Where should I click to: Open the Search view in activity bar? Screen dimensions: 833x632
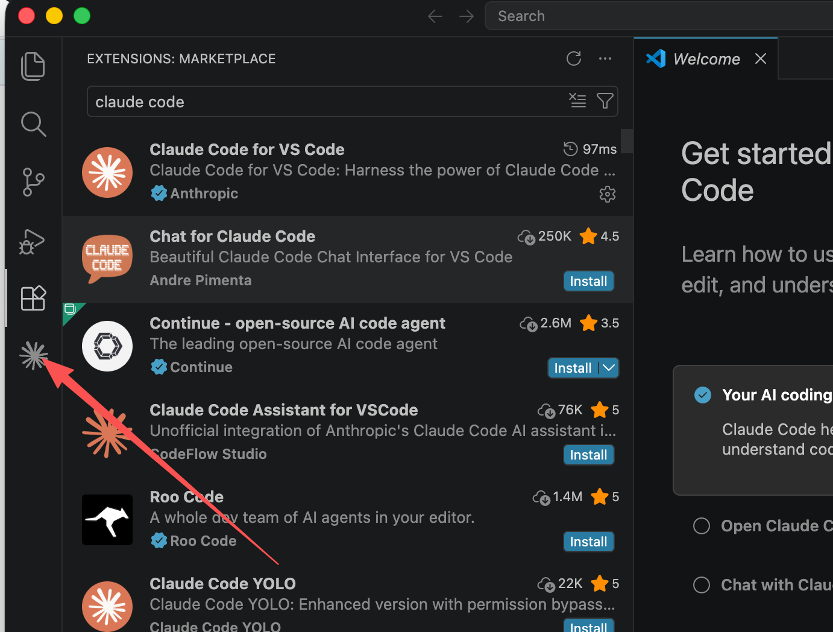click(33, 124)
